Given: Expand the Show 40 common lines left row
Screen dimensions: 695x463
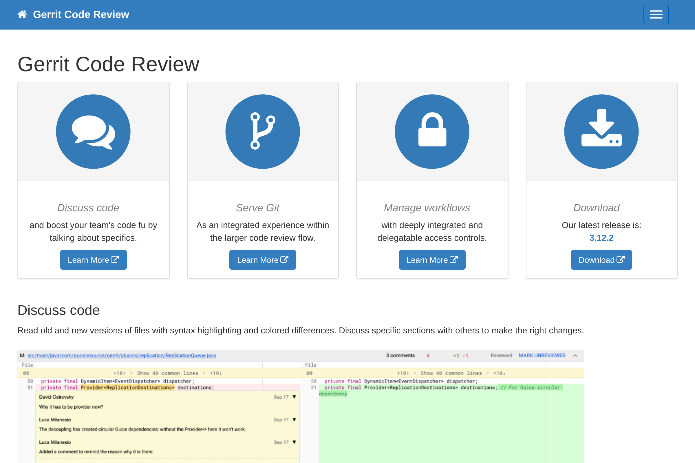Looking at the screenshot, I should 168,373.
